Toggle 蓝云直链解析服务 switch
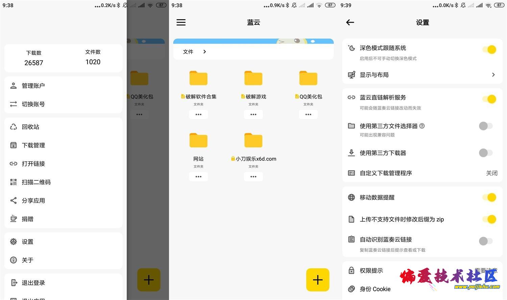Screen dimensions: 507x300 tap(489, 99)
